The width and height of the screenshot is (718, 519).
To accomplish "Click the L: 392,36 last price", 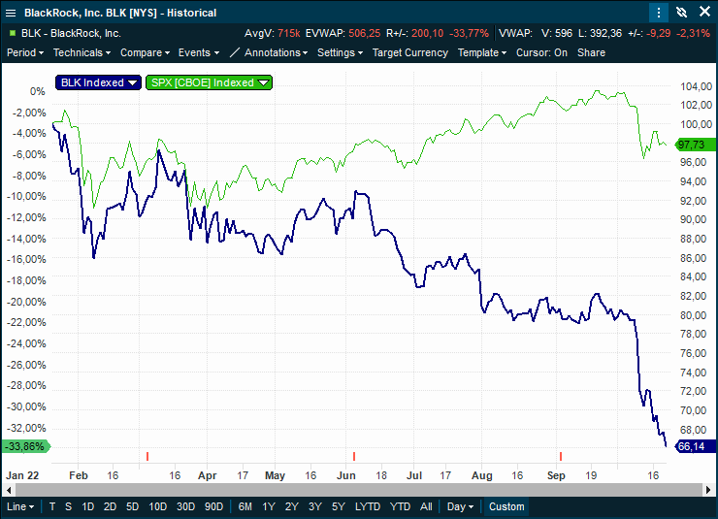I will (x=601, y=33).
